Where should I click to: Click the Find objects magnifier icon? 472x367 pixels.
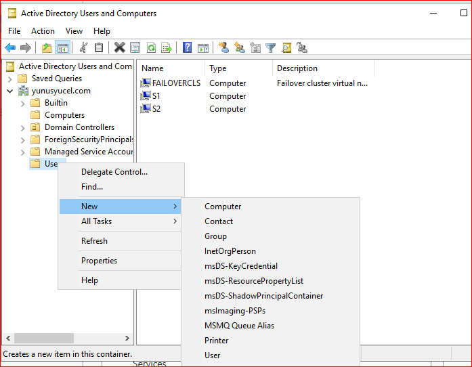point(286,47)
